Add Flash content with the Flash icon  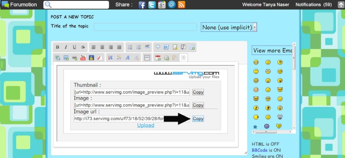100,58
